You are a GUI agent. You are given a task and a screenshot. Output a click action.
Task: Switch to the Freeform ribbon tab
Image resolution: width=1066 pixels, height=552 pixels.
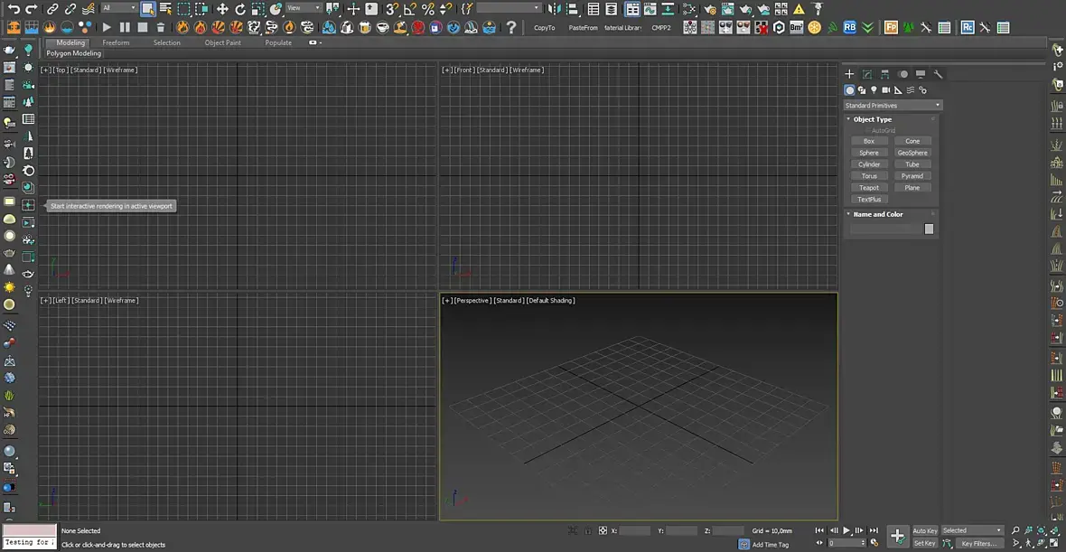click(x=116, y=42)
